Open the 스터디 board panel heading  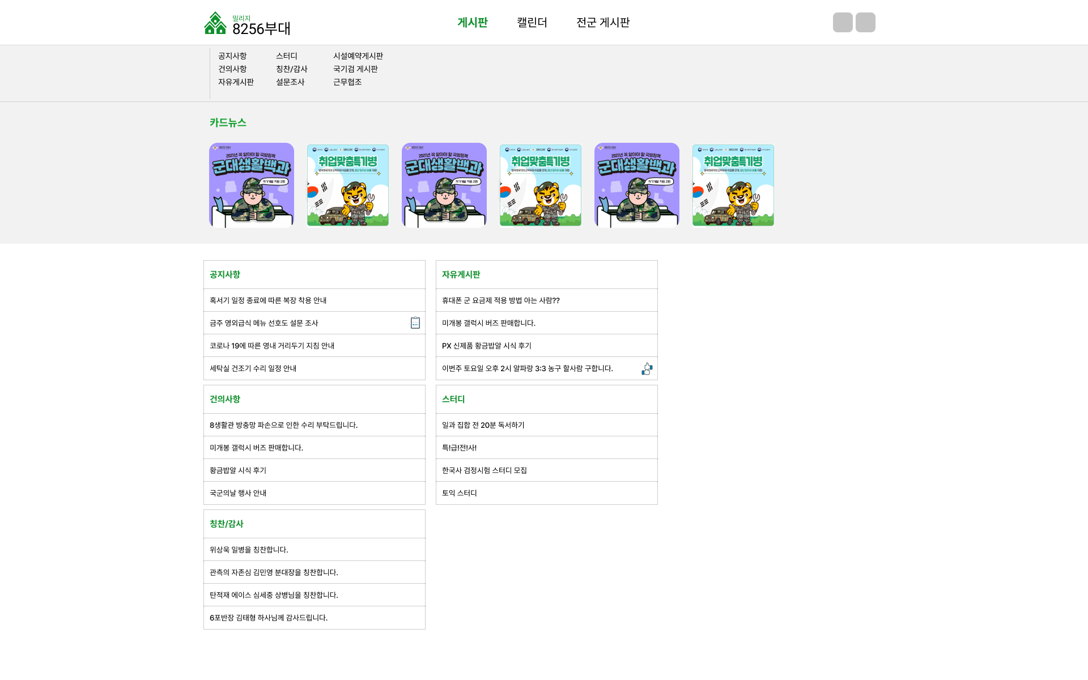point(453,399)
